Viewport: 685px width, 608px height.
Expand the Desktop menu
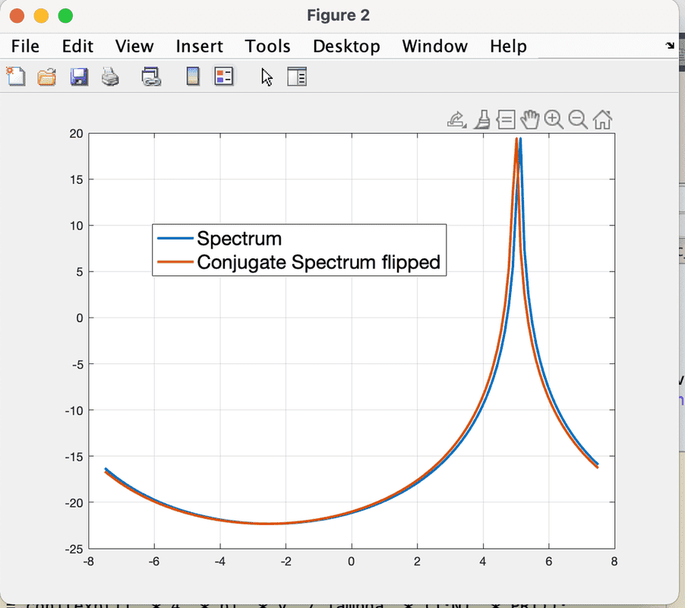(346, 46)
